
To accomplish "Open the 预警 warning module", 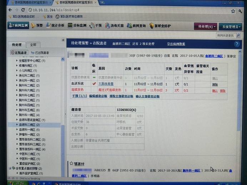I will (37, 26).
